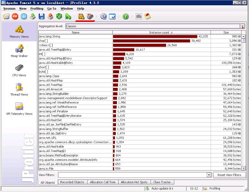
Task: Select the Recorded Objects tab
Action: [72, 182]
